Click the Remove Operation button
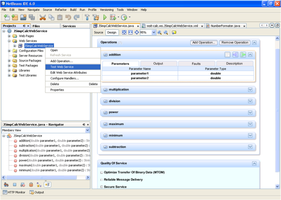The width and height of the screenshot is (281, 200). [234, 43]
